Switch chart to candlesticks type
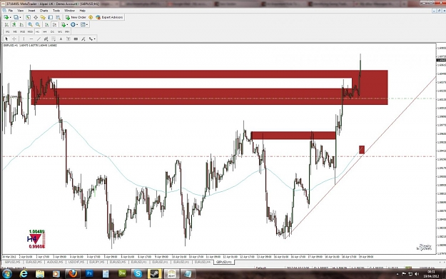 (x=14, y=24)
